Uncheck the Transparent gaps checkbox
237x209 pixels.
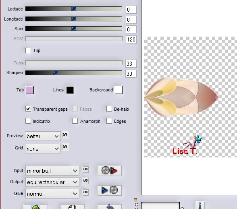click(x=28, y=109)
